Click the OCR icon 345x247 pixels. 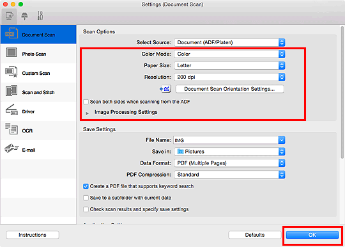tap(11, 129)
